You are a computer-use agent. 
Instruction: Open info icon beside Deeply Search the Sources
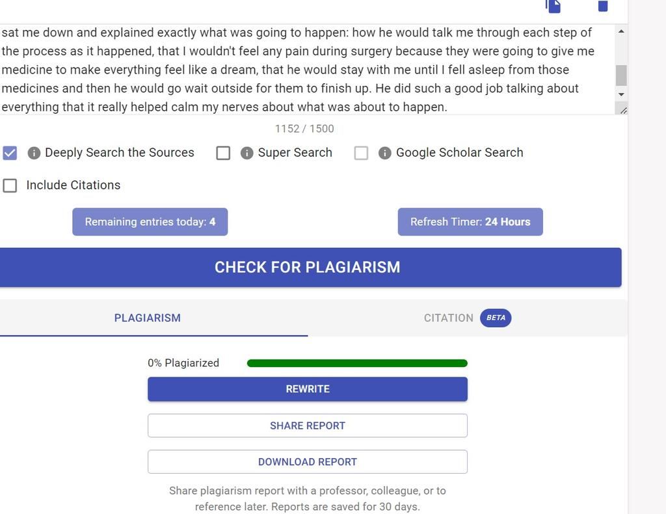click(x=34, y=153)
